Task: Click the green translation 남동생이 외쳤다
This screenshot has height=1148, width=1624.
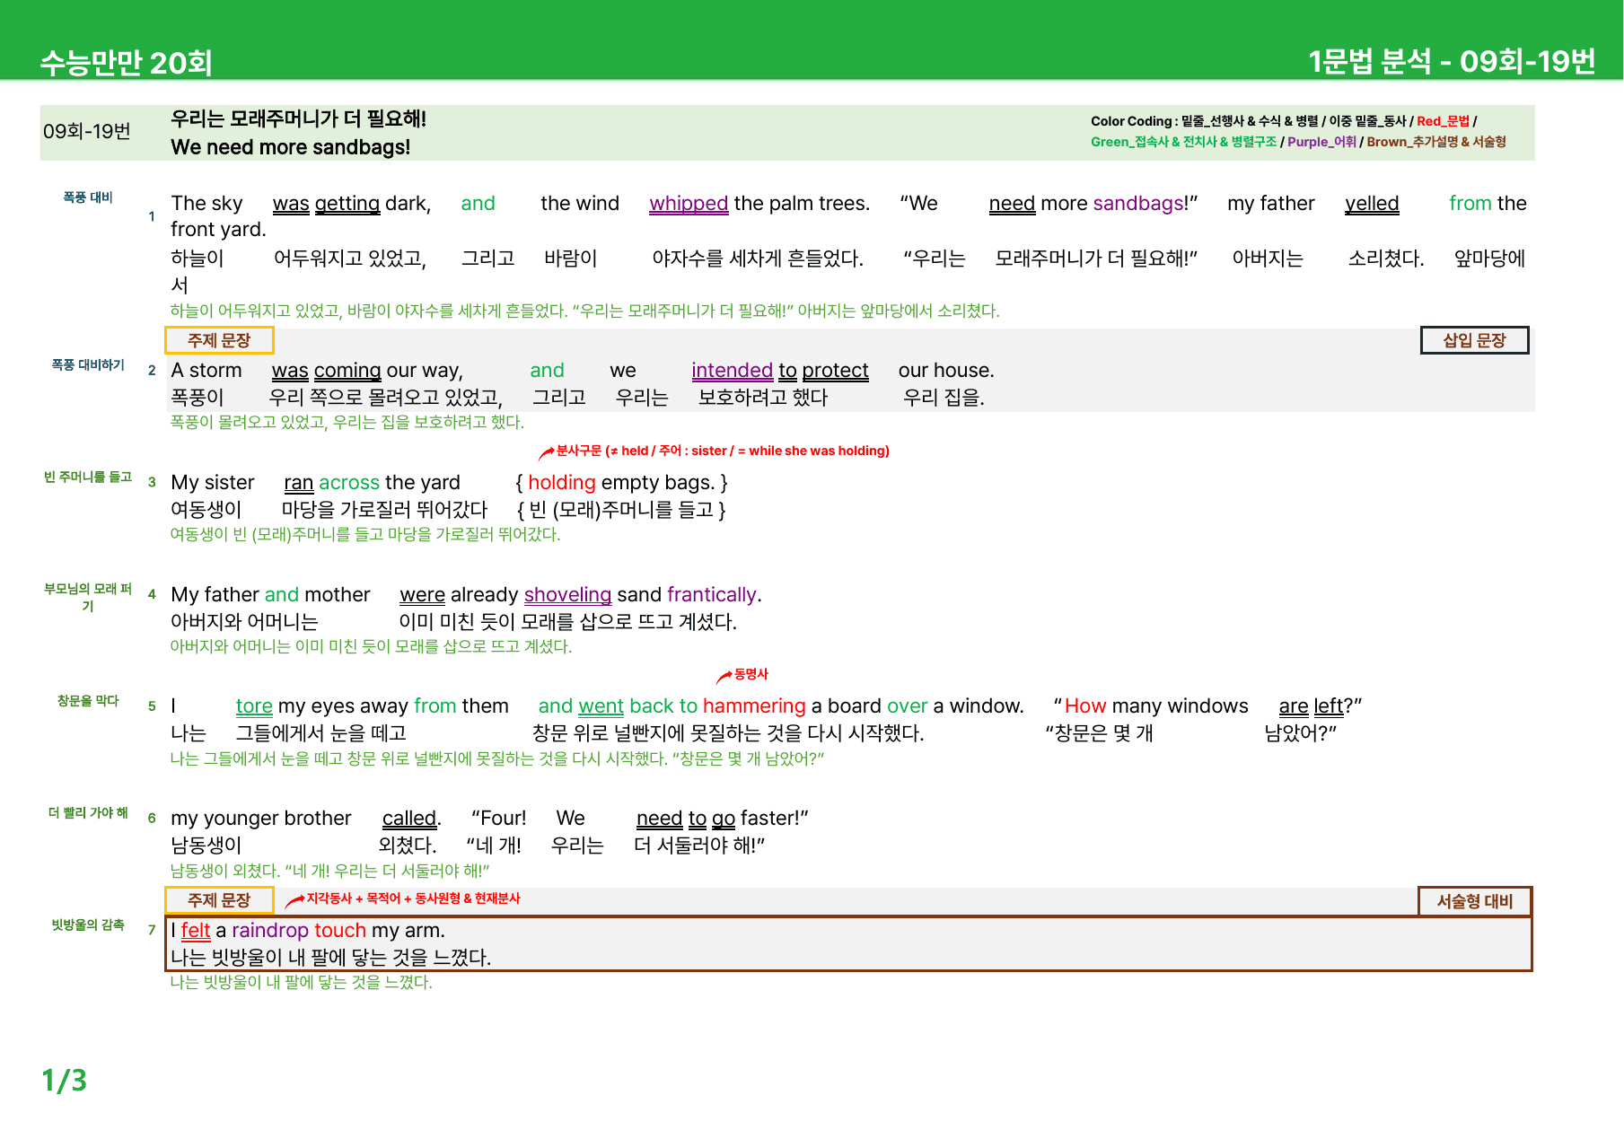Action: (225, 871)
